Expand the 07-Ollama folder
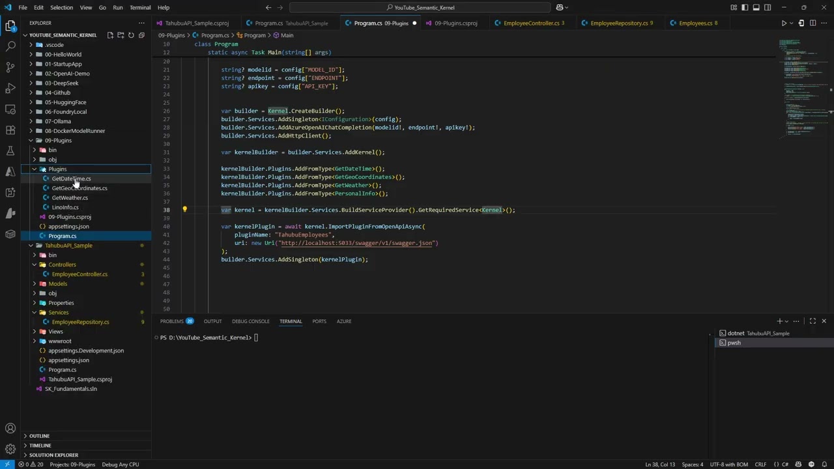834x469 pixels. pyautogui.click(x=31, y=121)
